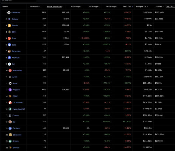The width and height of the screenshot is (175, 151).
Task: Toggle DeFi TVL sort arrow
Action: [x=132, y=7]
